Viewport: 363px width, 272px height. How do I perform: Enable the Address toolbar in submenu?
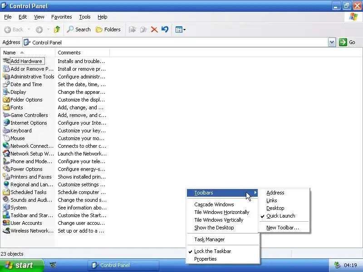285,193
